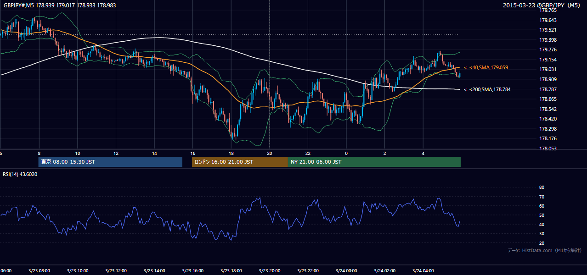
Task: Click hour tick 18 under the price chart
Action: point(231,153)
